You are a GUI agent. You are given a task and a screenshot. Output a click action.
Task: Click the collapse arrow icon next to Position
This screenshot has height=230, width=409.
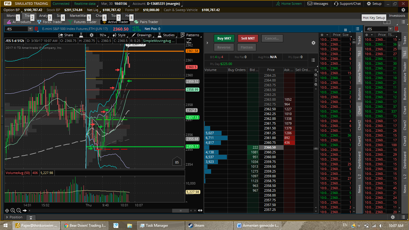(31, 217)
